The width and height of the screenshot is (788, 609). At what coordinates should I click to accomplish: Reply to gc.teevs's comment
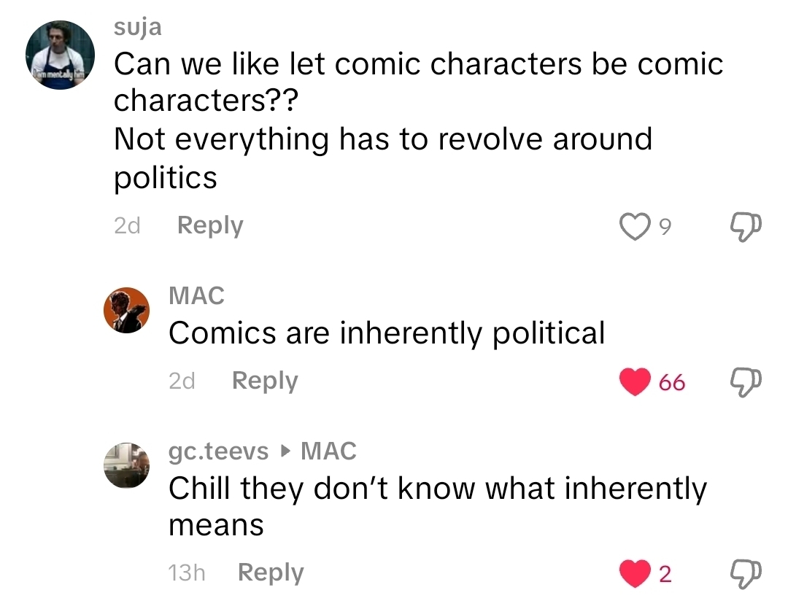coord(271,573)
